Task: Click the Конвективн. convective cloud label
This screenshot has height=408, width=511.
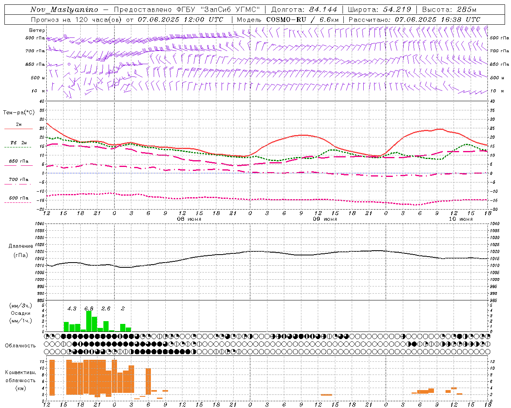Action: (x=20, y=373)
